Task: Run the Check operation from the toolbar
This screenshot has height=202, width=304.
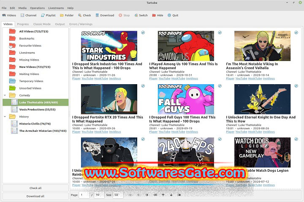Action: click(84, 15)
